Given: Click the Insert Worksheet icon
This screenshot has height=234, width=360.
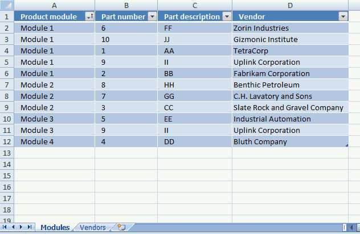Looking at the screenshot, I should click(x=121, y=227).
